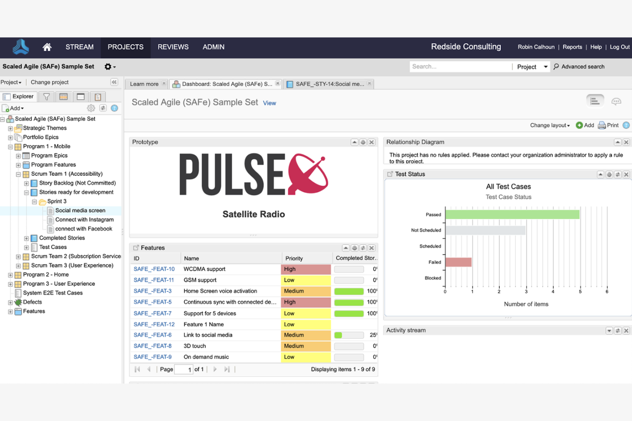Image resolution: width=632 pixels, height=421 pixels.
Task: Open the Project scope dropdown beside search
Action: coord(532,67)
